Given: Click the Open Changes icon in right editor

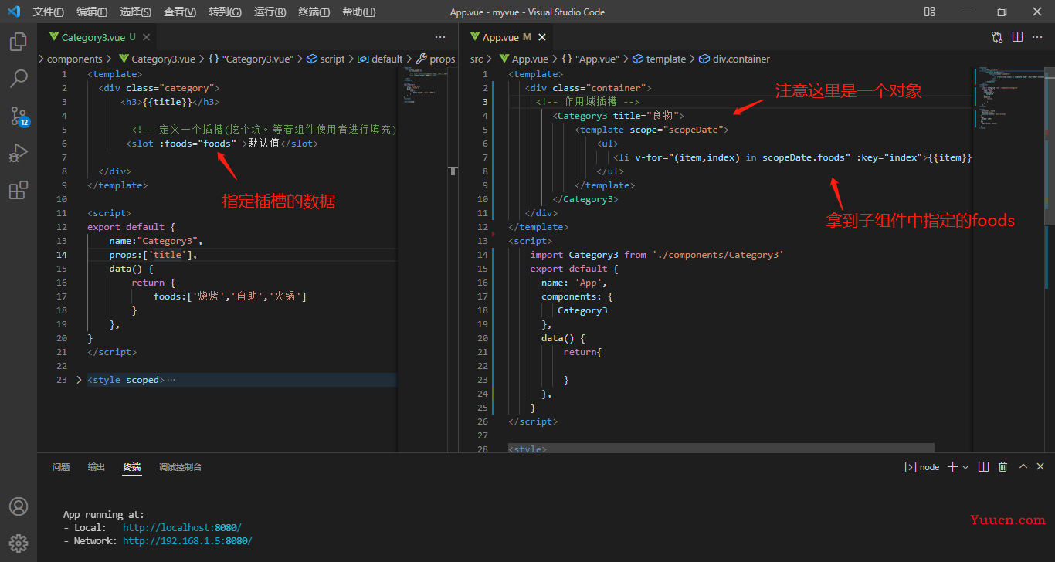Looking at the screenshot, I should pyautogui.click(x=997, y=37).
